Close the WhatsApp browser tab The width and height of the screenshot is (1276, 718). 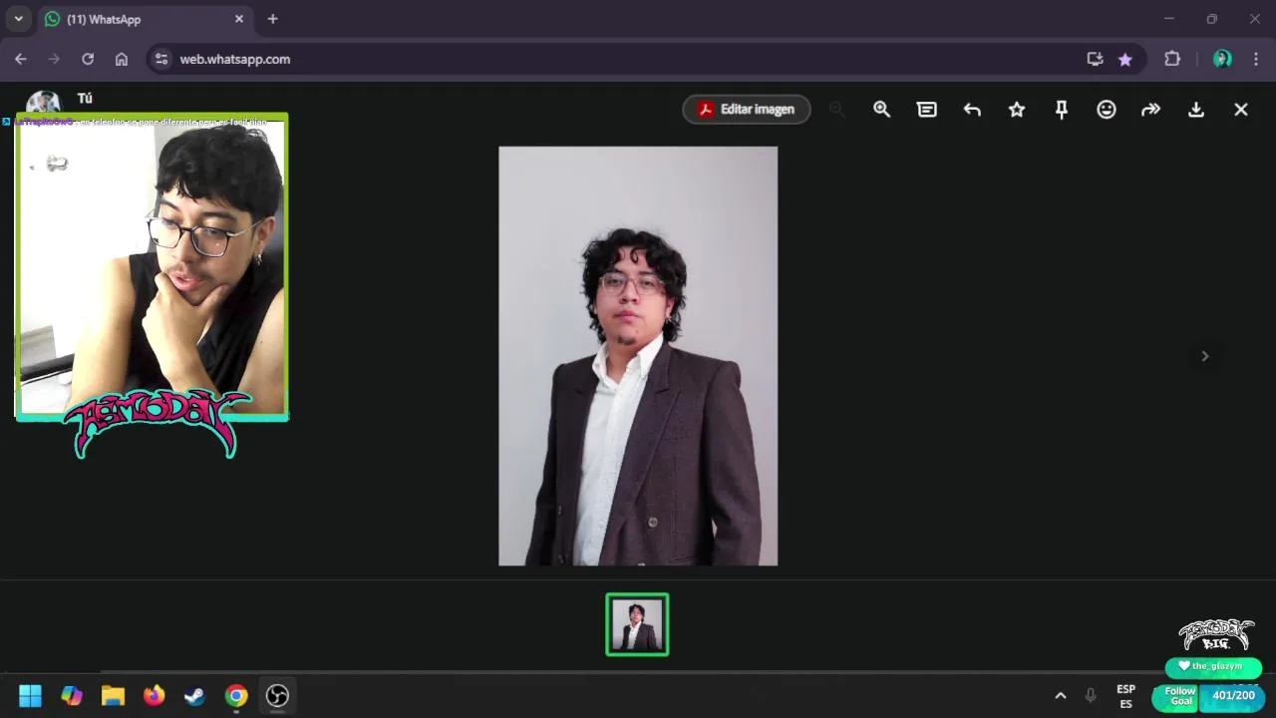click(x=239, y=19)
